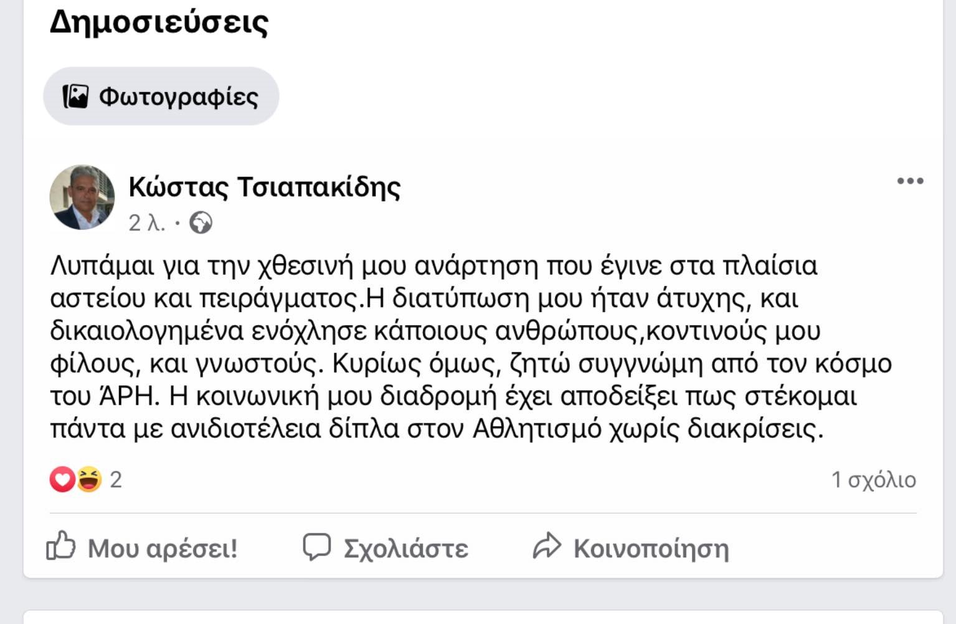This screenshot has width=956, height=624.
Task: Click the post text starting with Λυπάμαι
Action: pos(471,347)
